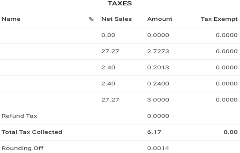Select Net Sales 27.27 beside amount 2.7273
The image size is (240, 153).
[x=110, y=51]
